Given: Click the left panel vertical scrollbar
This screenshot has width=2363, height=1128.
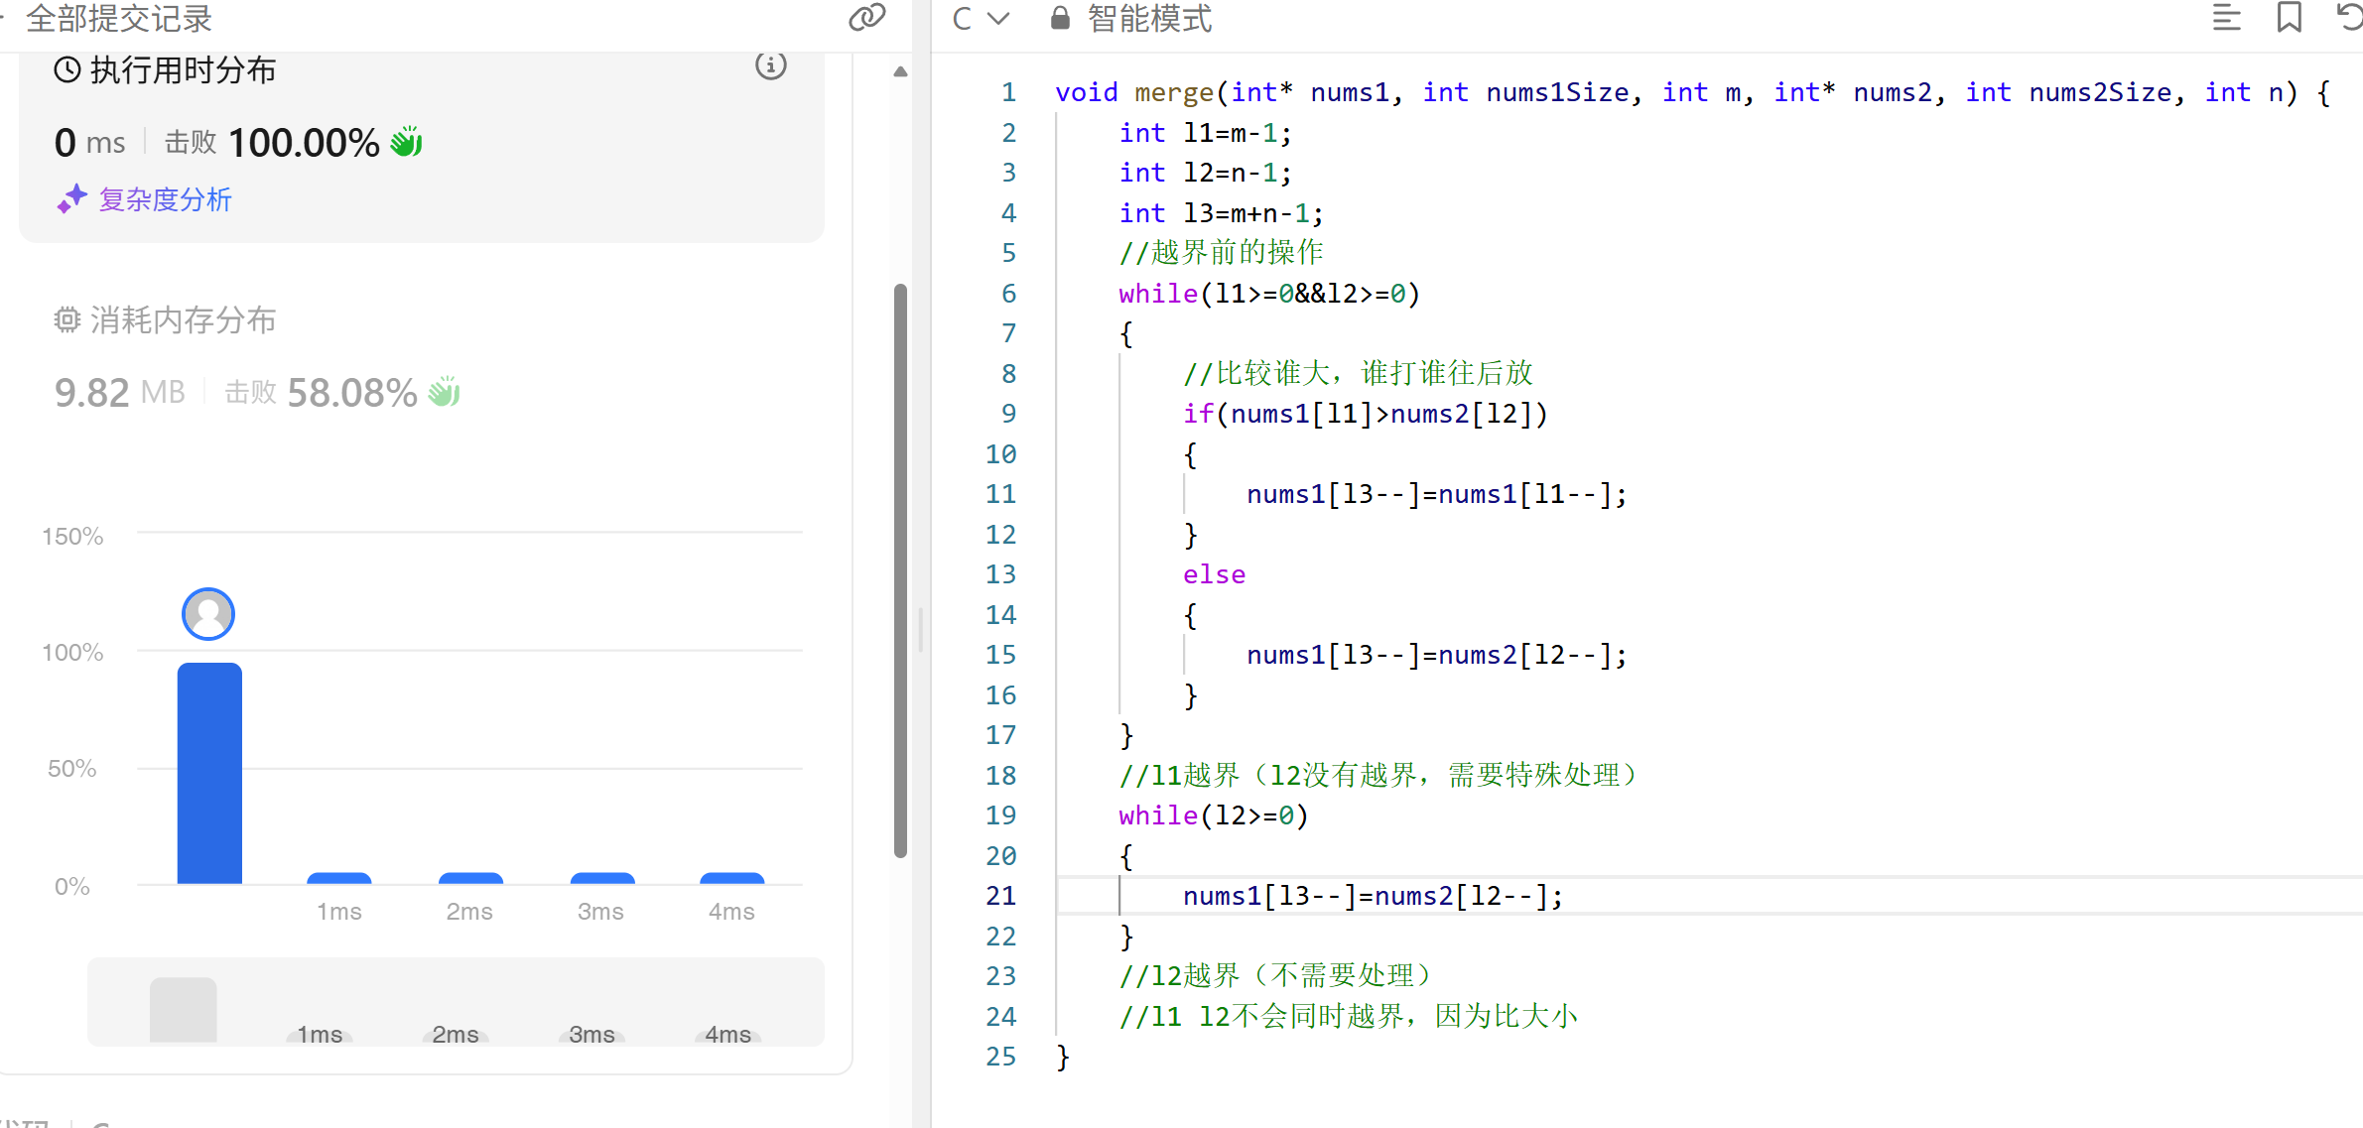Looking at the screenshot, I should [900, 570].
